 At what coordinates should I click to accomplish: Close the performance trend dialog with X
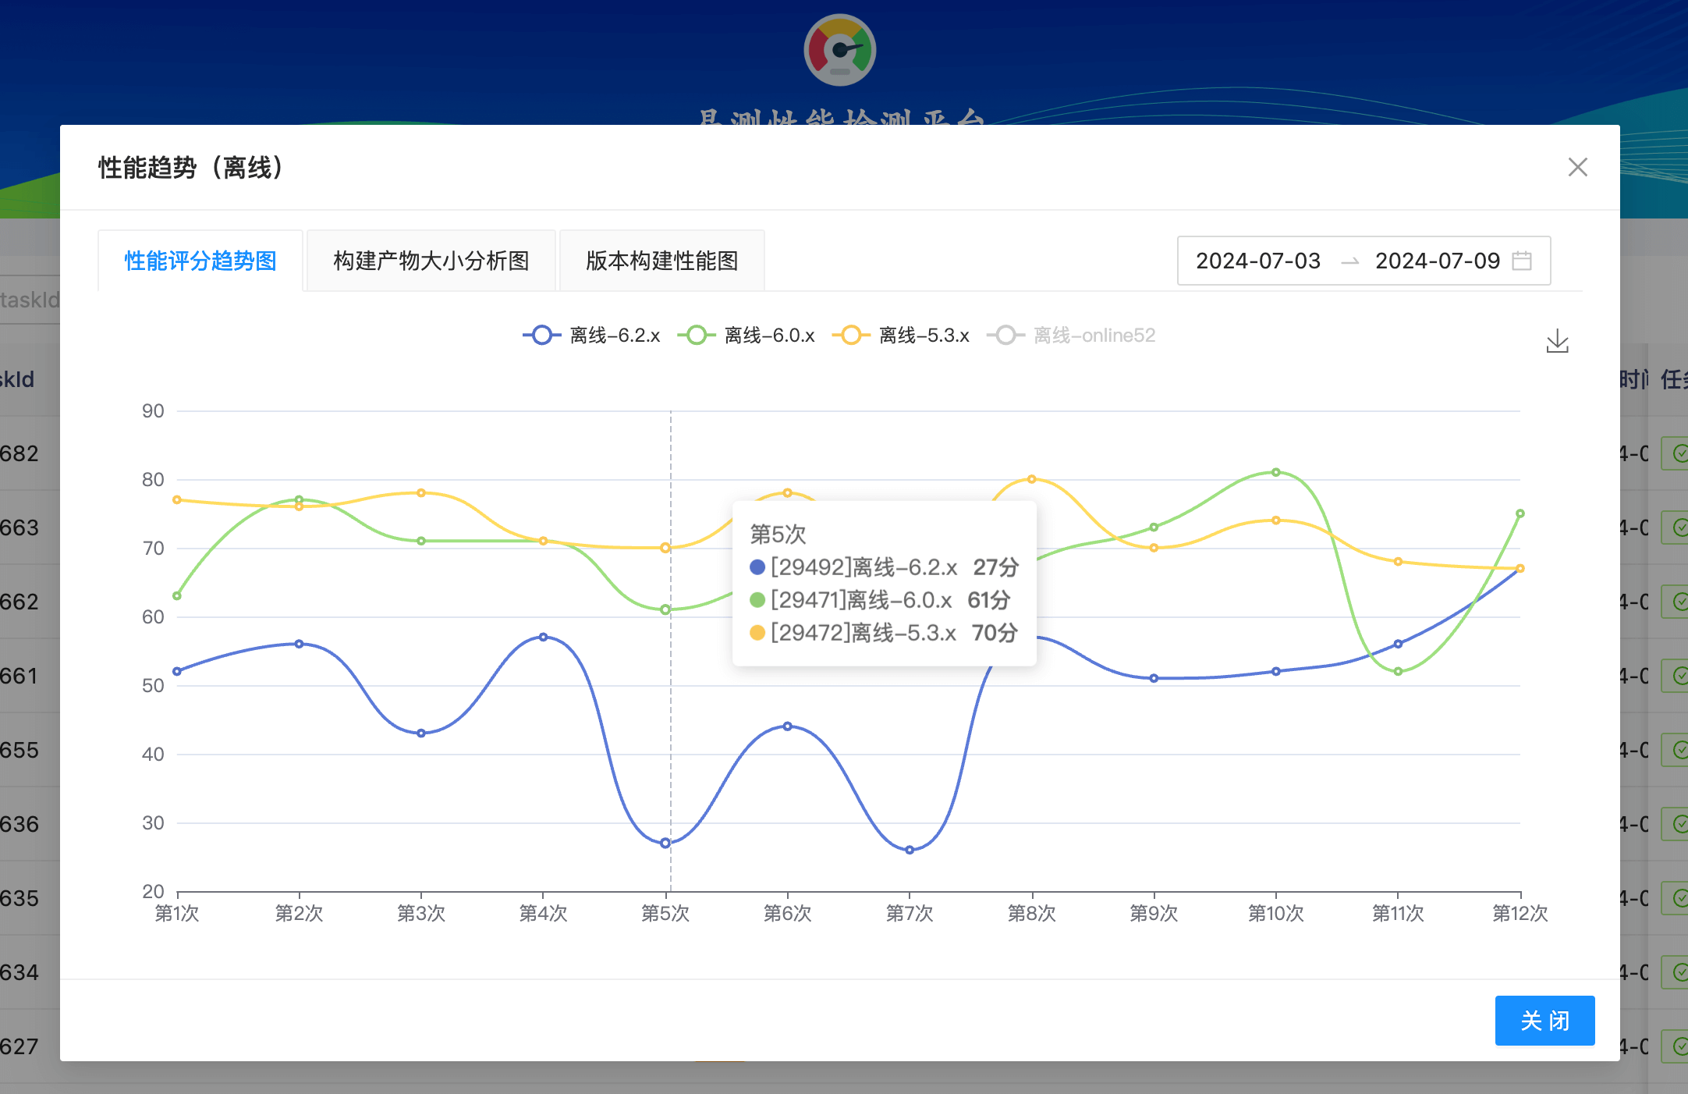(x=1577, y=167)
